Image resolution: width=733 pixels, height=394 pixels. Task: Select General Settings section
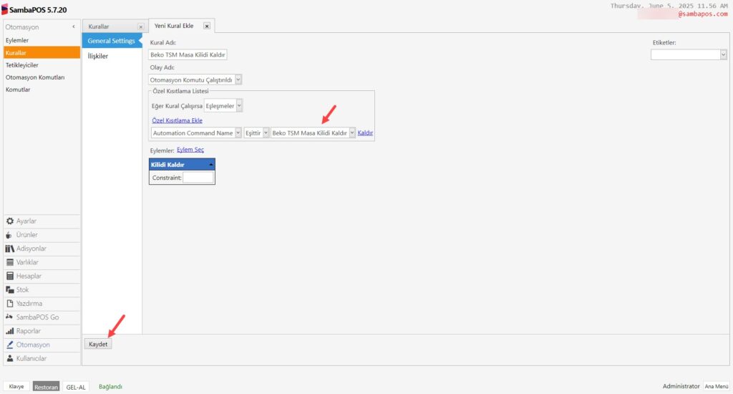[x=111, y=41]
